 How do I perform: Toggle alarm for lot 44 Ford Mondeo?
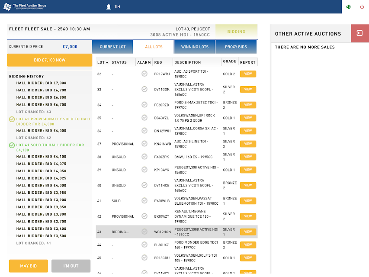[x=144, y=245]
